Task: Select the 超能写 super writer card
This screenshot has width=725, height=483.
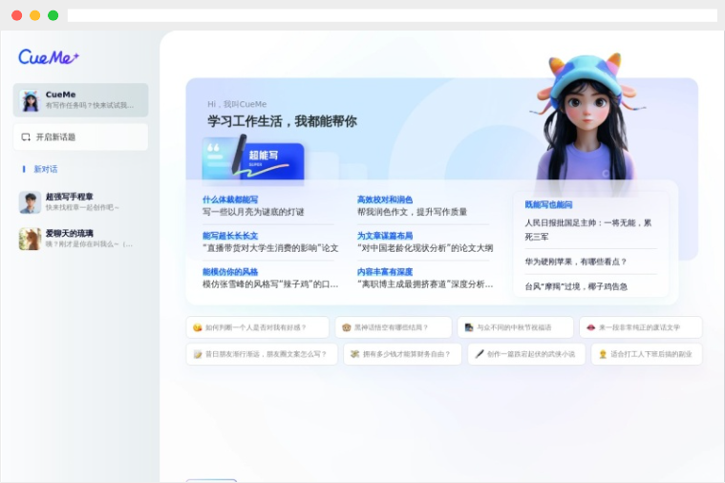Action: click(253, 159)
